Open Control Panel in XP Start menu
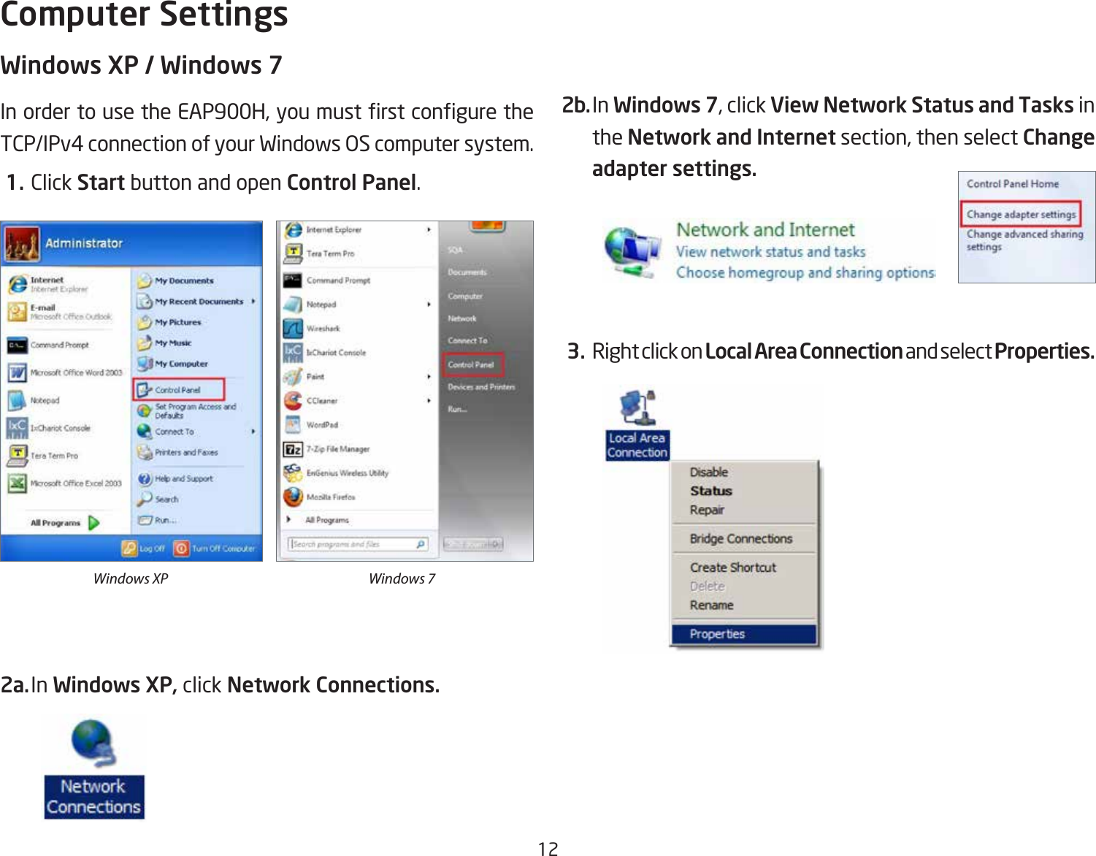This screenshot has height=856, width=1096. [178, 389]
